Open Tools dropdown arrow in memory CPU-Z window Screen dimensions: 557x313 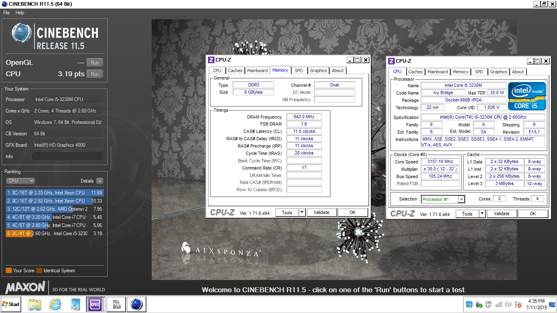302,212
